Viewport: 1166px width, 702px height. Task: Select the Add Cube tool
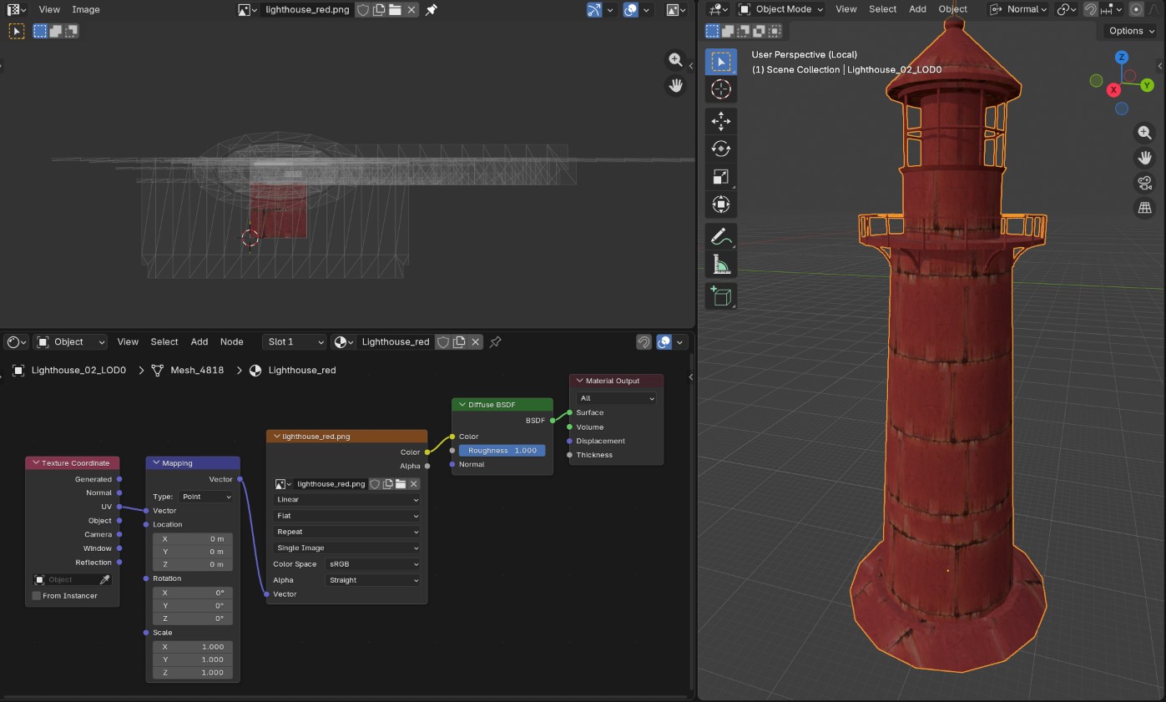click(x=721, y=296)
